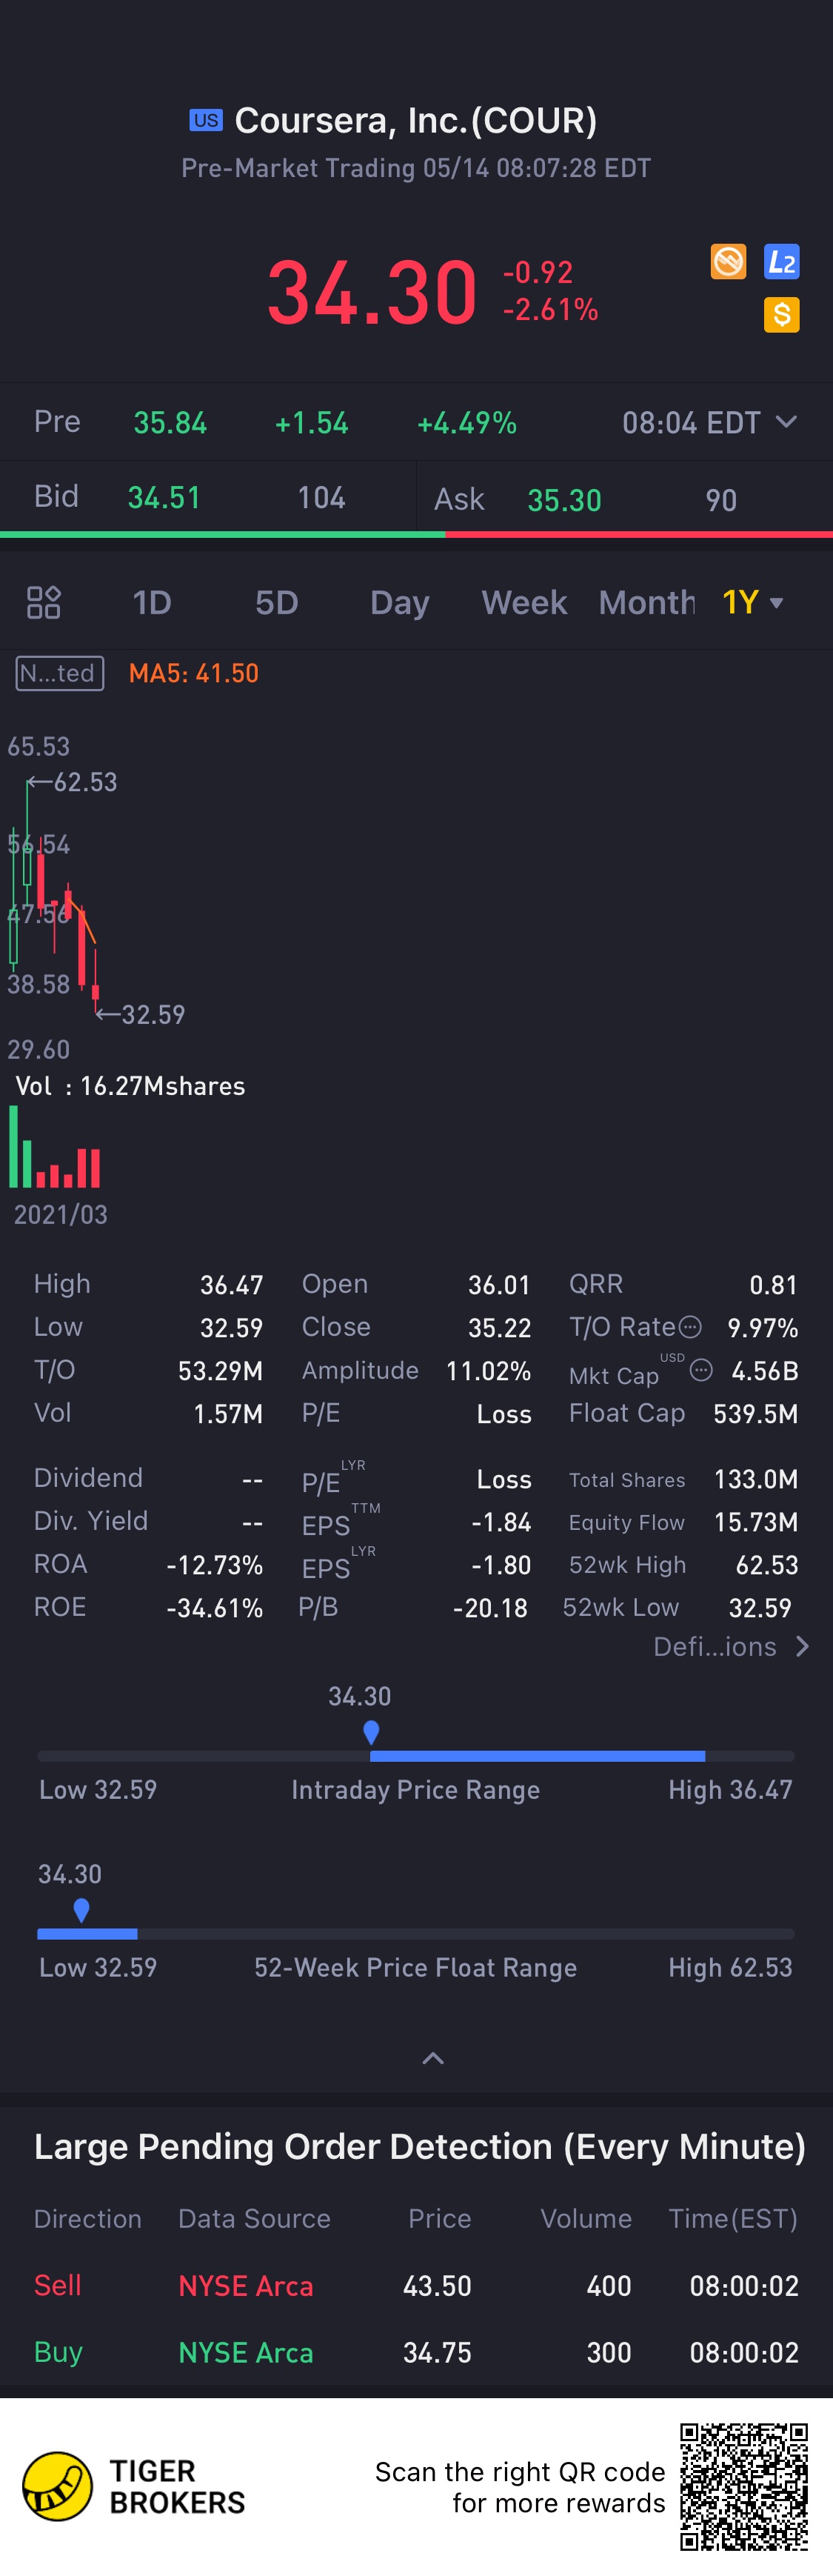The width and height of the screenshot is (833, 2576).
Task: Select the Buy NYSE Arca order row
Action: (416, 2352)
